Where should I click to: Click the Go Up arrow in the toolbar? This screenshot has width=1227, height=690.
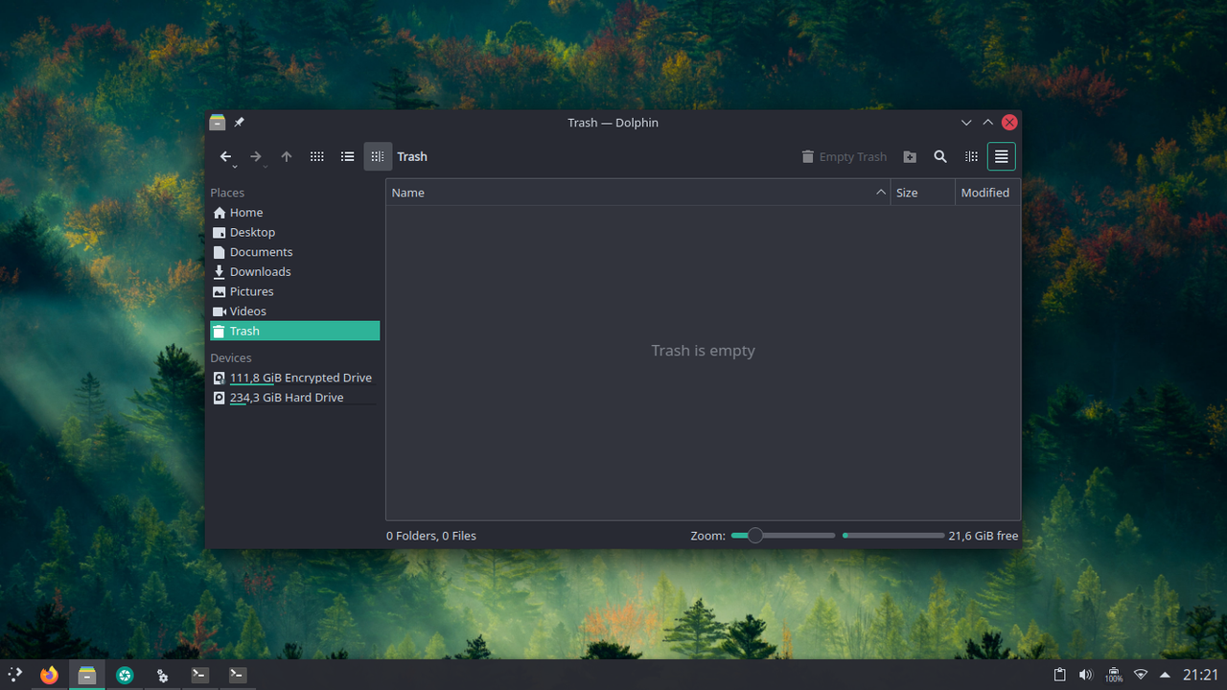point(286,156)
